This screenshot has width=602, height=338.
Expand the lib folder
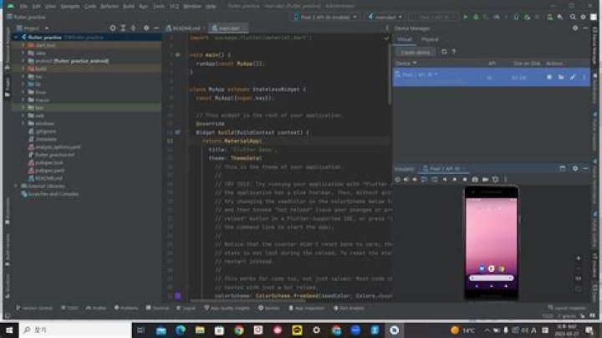tap(23, 84)
